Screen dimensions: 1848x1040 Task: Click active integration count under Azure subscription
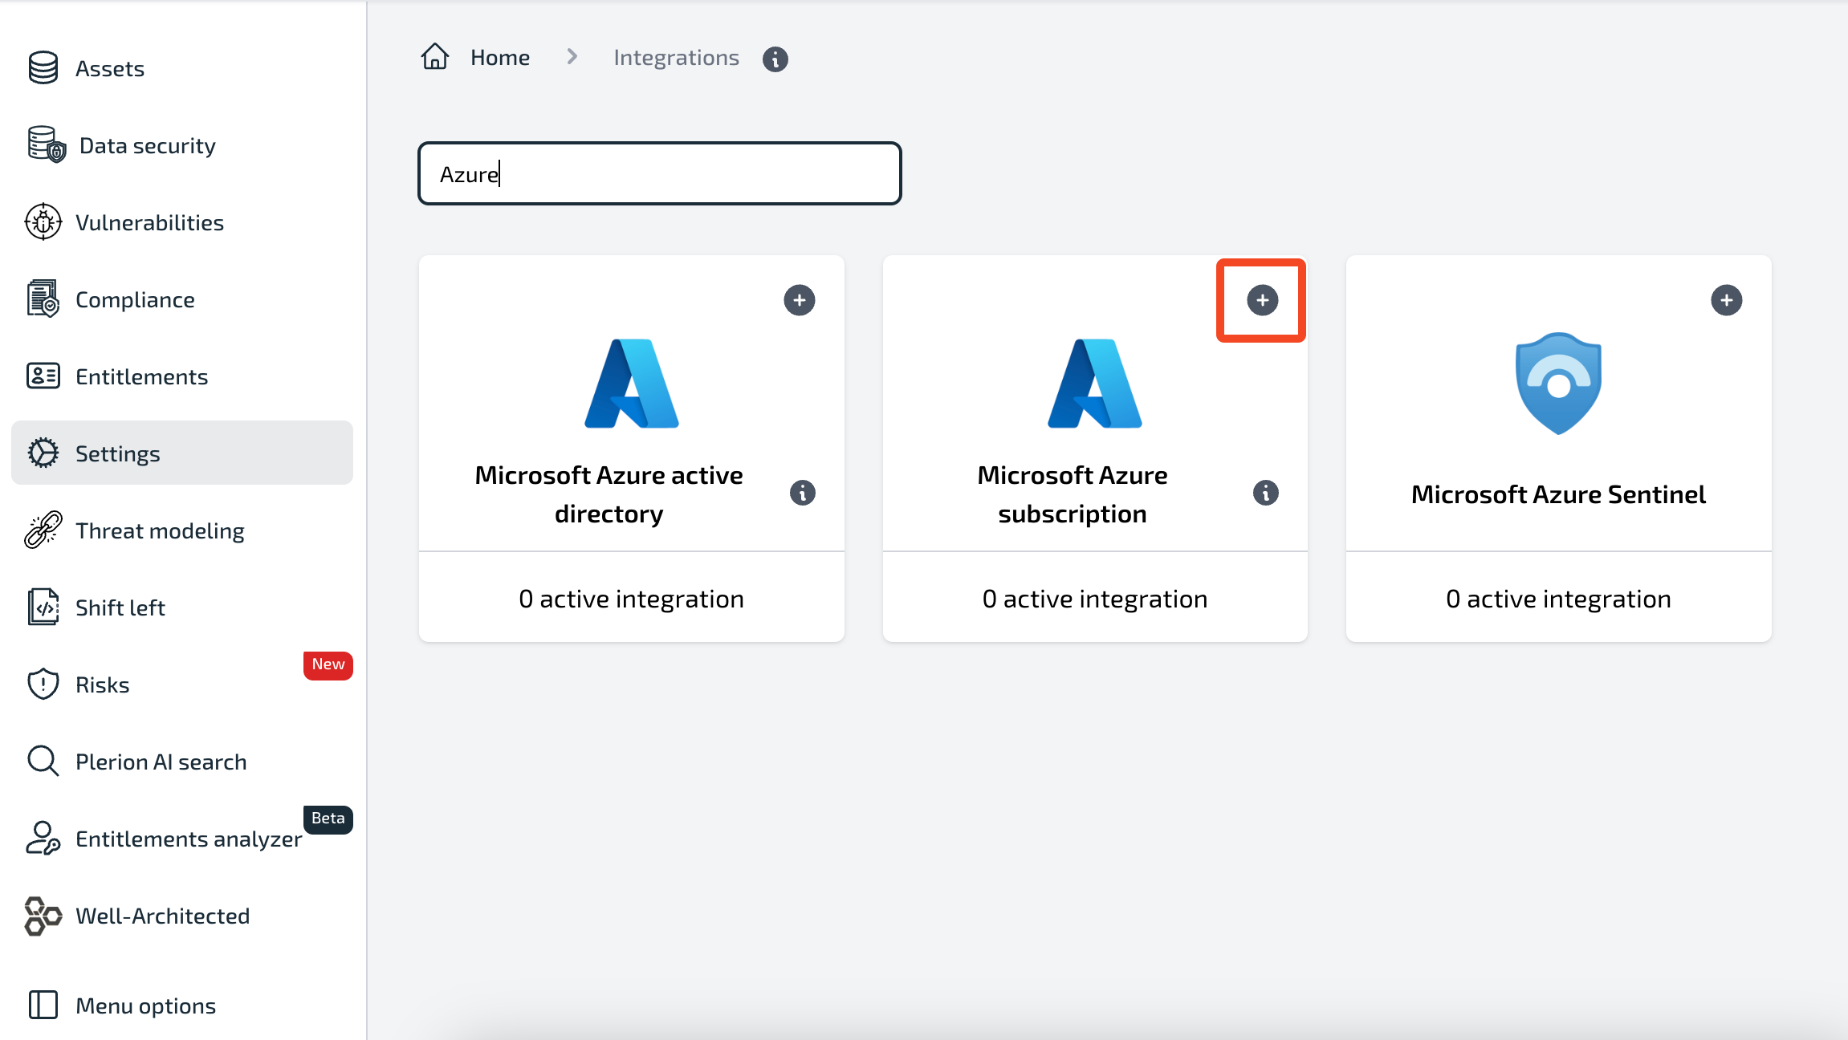coord(1095,599)
